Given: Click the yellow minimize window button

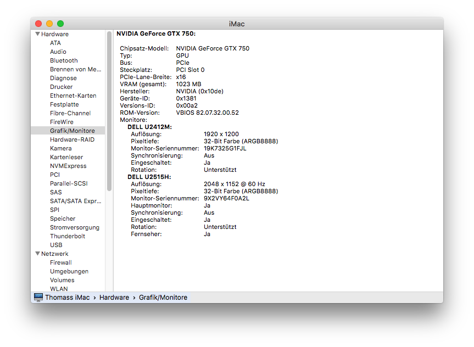Looking at the screenshot, I should (49, 24).
